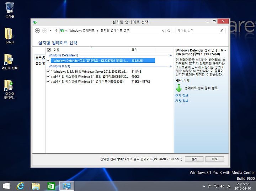Viewport: 256px width, 191px height.
Task: Click the 718KB - 817KB size value
Action: pyautogui.click(x=141, y=82)
